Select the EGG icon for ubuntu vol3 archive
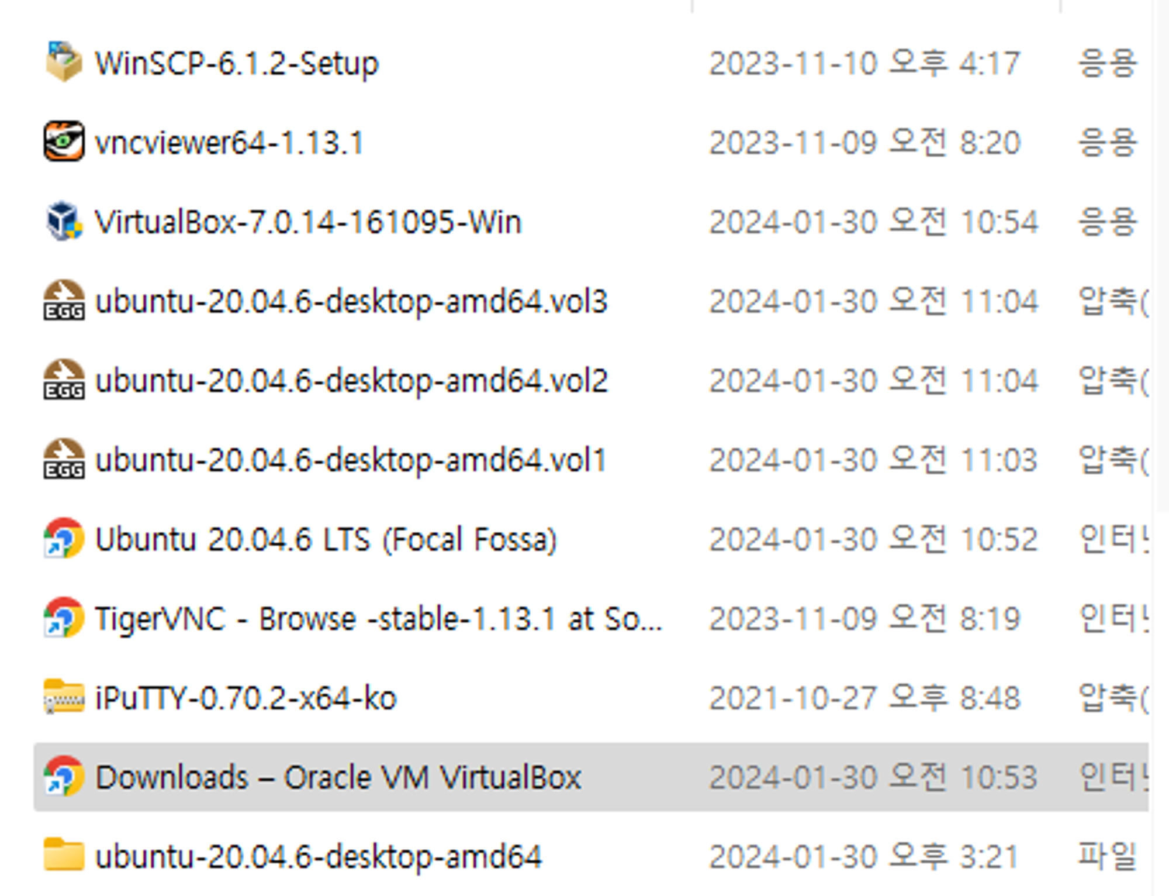The image size is (1169, 896). tap(64, 301)
